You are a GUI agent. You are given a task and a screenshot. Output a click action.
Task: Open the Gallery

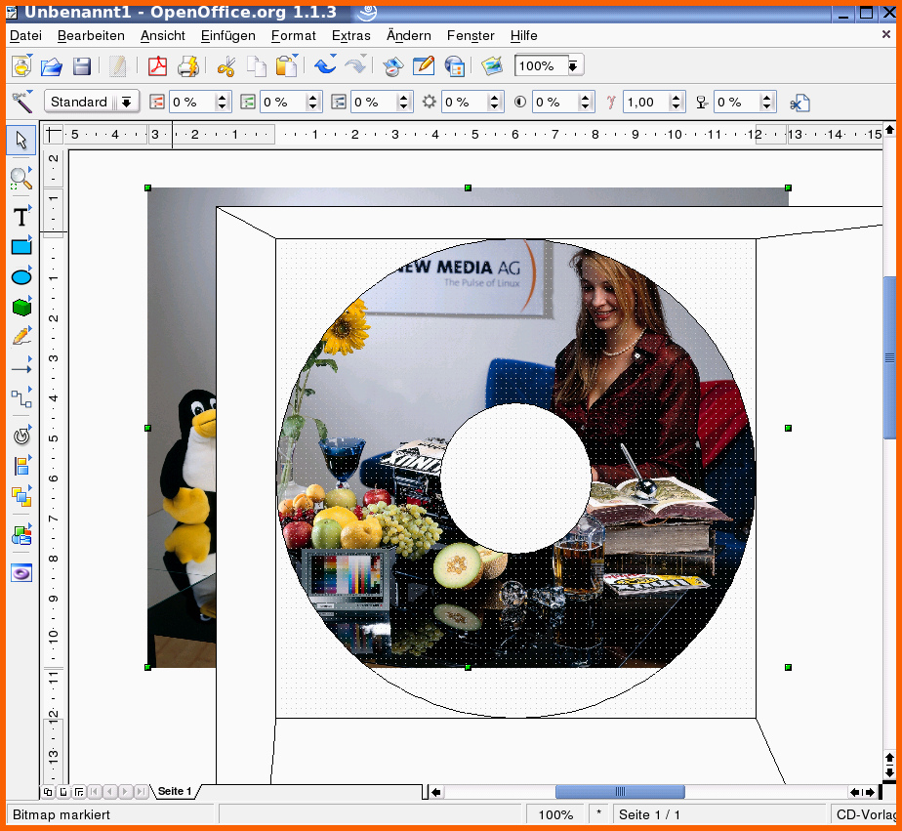[x=492, y=65]
